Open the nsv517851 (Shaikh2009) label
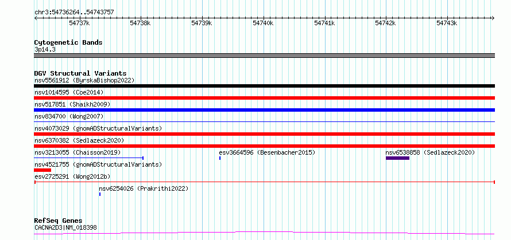 pyautogui.click(x=72, y=104)
